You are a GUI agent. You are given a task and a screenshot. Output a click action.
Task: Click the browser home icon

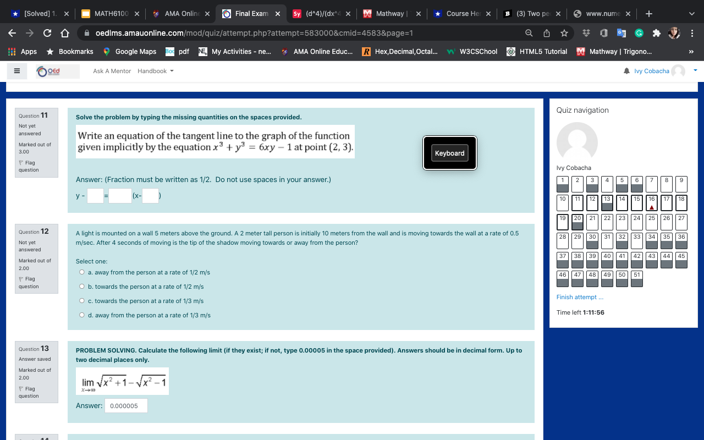click(x=65, y=33)
